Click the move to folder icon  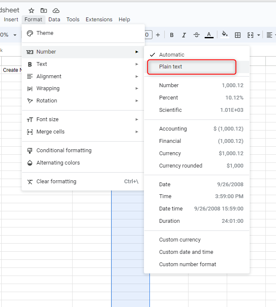(44, 11)
